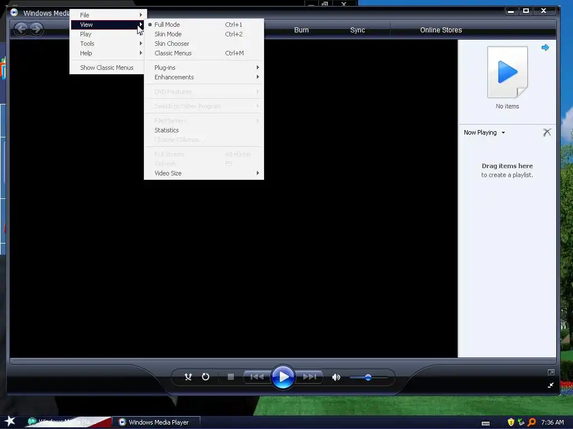Click the Back navigation arrow button
573x429 pixels.
[x=21, y=29]
